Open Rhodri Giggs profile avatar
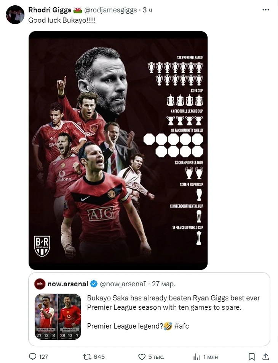The image size is (278, 363). tap(15, 15)
